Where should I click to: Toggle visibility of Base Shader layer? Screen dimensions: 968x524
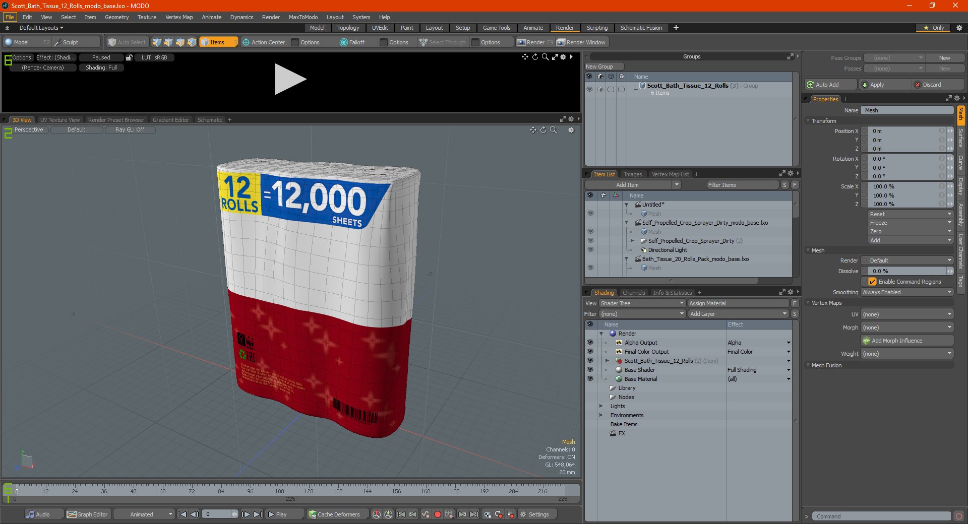coord(590,370)
